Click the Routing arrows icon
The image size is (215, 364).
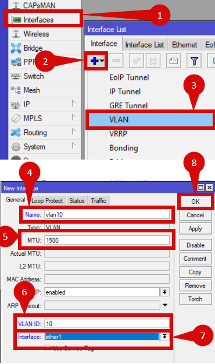tap(16, 133)
